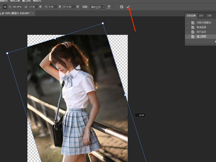Tick the history source box for 内容识别填充

point(187,23)
